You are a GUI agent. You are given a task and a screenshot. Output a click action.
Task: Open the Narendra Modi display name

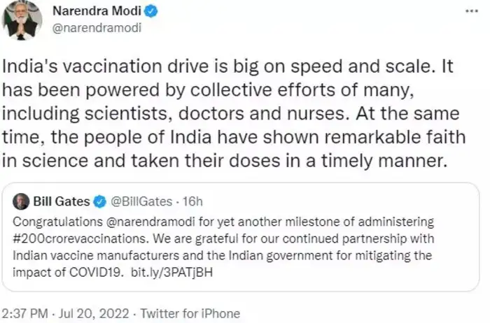point(91,12)
